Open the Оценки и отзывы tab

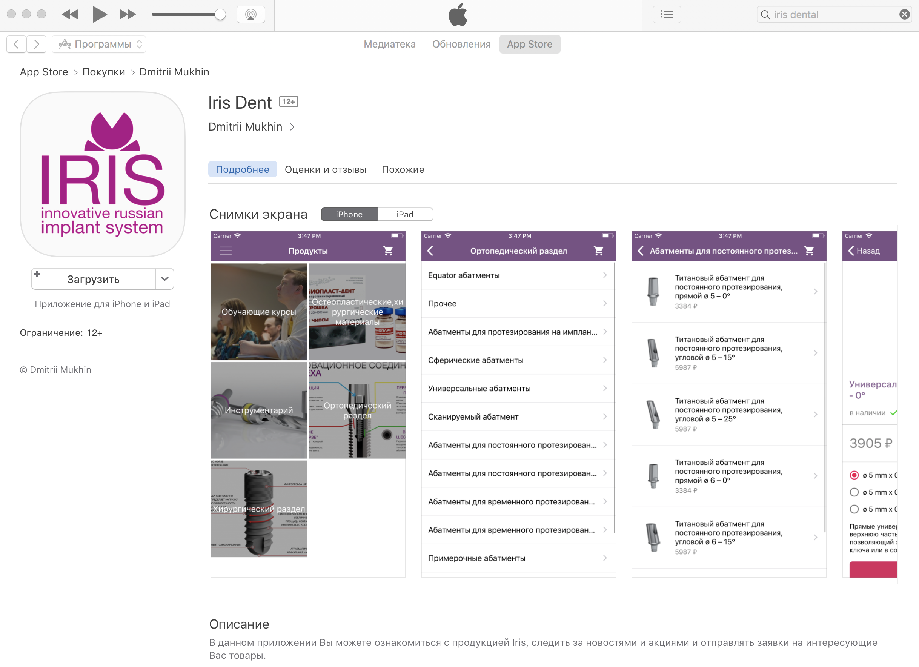pyautogui.click(x=325, y=169)
